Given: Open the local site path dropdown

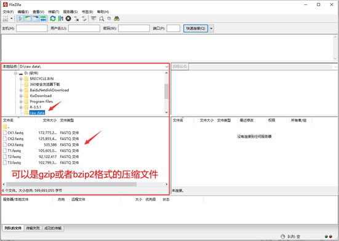Looking at the screenshot, I should click(167, 67).
